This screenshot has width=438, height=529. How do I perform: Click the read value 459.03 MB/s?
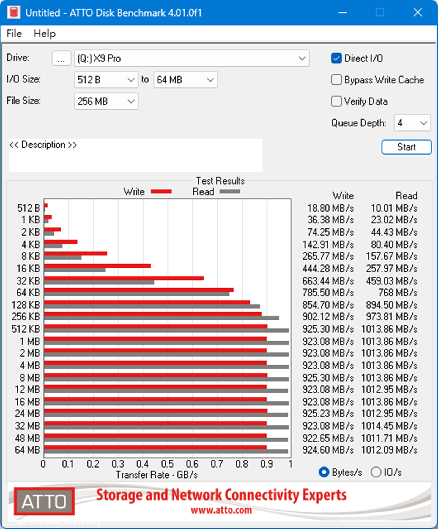[392, 281]
